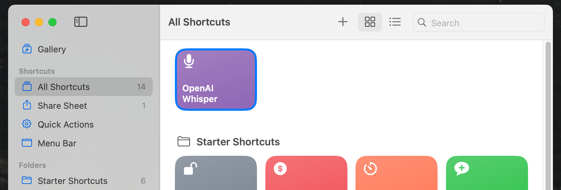Open the Gallery sidebar item
The width and height of the screenshot is (561, 190).
pyautogui.click(x=52, y=49)
